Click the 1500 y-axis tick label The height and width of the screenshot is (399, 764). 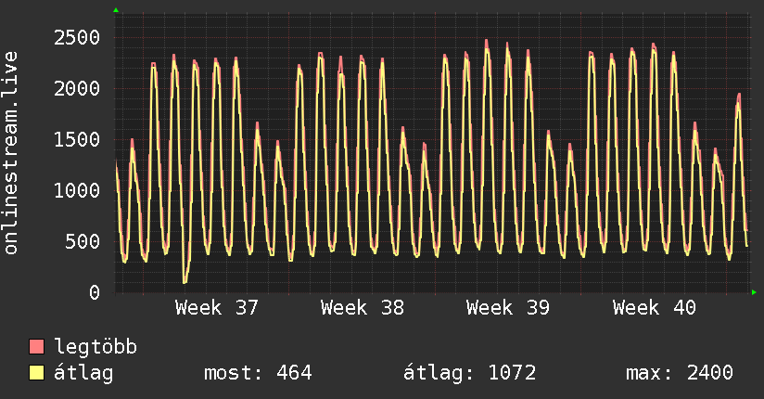pos(77,140)
